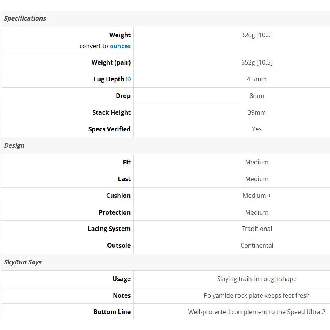Select the Specifications section header

tap(25, 19)
